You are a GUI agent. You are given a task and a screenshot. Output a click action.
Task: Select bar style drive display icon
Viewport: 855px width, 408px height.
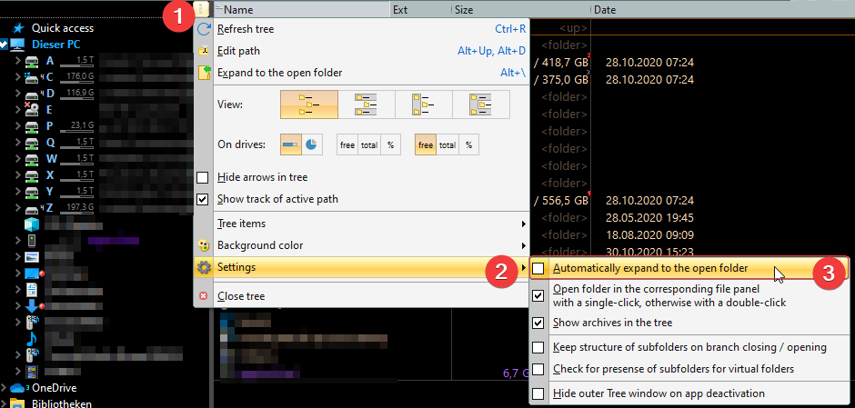click(290, 145)
